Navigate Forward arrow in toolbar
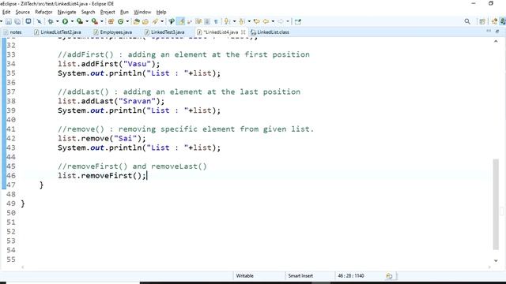The image size is (506, 284). (281, 21)
